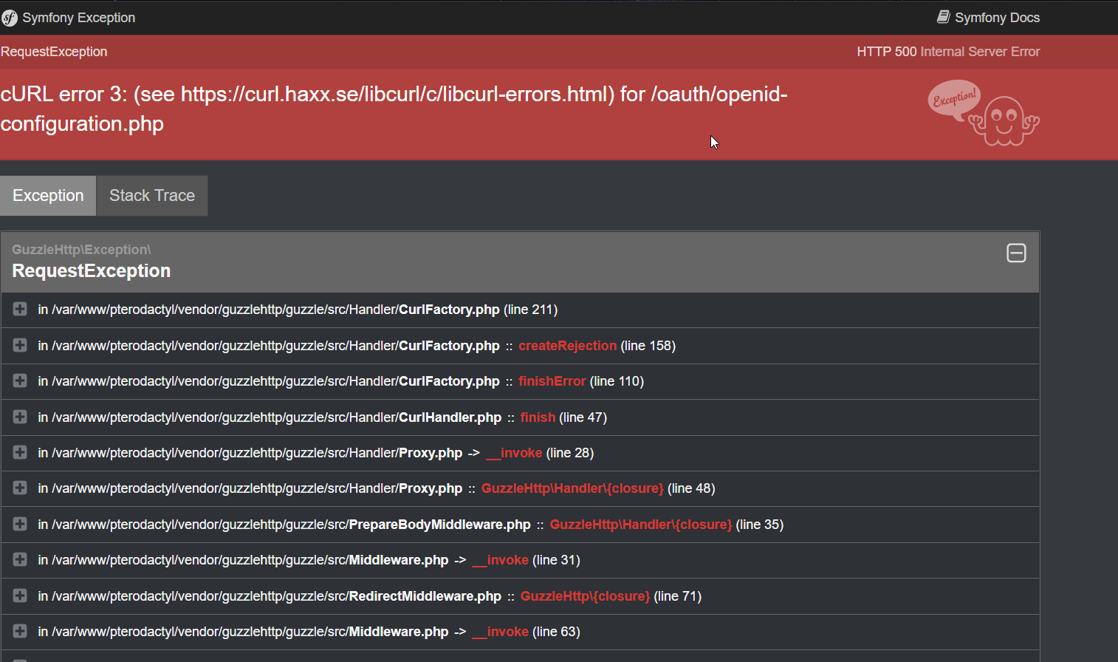1118x662 pixels.
Task: Expand the finishError line 110 trace
Action: click(20, 381)
